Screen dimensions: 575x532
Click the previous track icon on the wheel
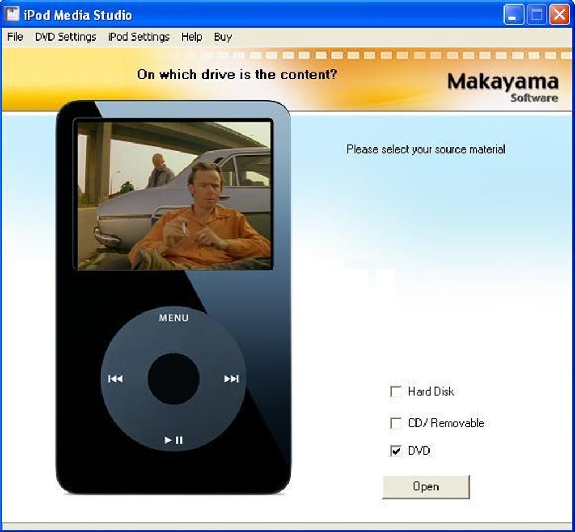(x=115, y=378)
